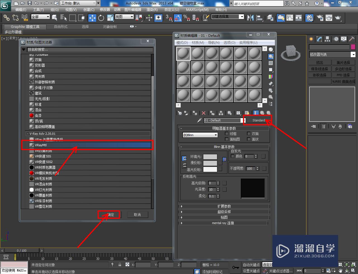The width and height of the screenshot is (358, 274).
Task: Click Rendered Frame Window icon
Action: (x=329, y=18)
